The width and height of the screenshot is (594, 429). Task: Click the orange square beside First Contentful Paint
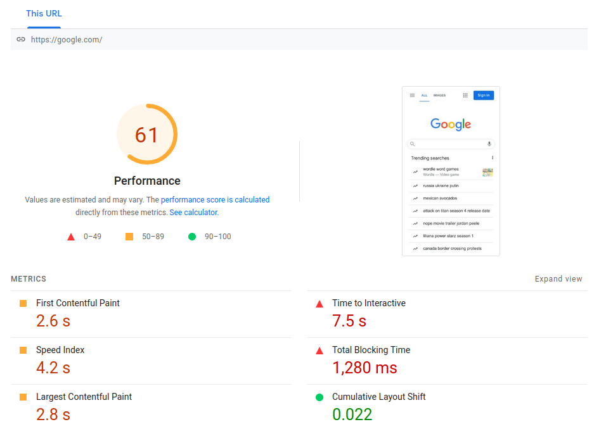click(x=23, y=303)
